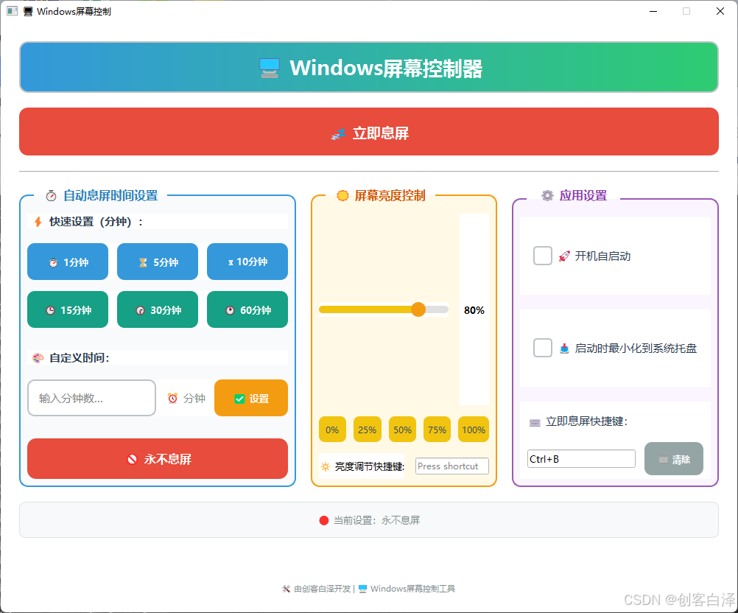Confirm custom time with 设置 button
738x613 pixels.
coord(251,399)
